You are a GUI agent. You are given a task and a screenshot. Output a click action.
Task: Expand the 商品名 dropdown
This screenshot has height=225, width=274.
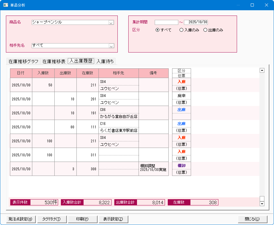pyautogui.click(x=111, y=22)
